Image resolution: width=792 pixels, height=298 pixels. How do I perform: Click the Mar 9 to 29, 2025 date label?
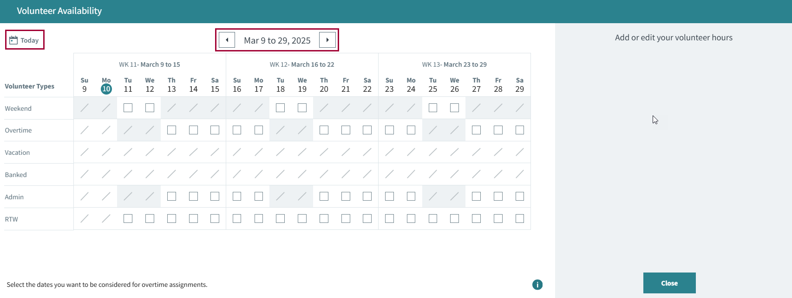[277, 40]
